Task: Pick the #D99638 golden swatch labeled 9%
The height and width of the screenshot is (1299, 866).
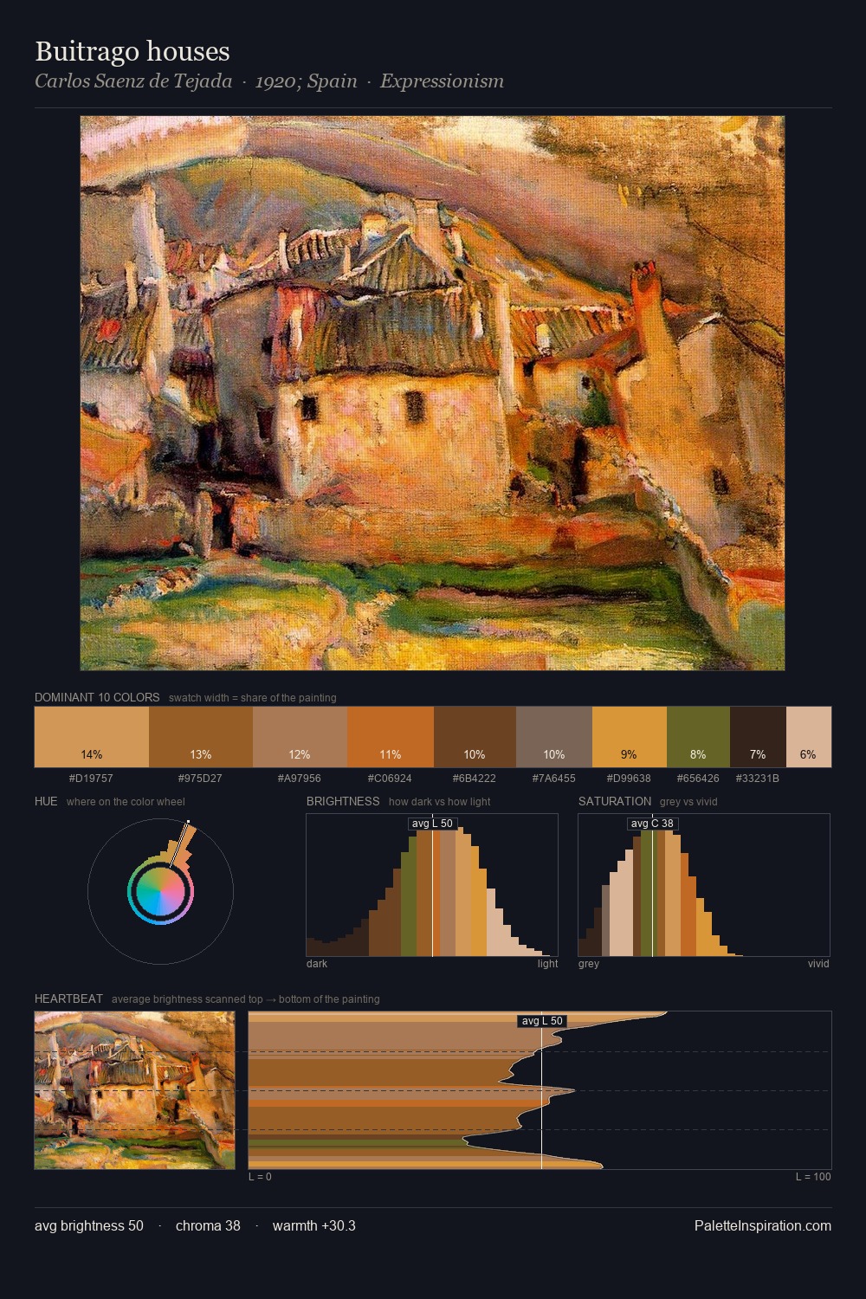Action: coord(630,737)
